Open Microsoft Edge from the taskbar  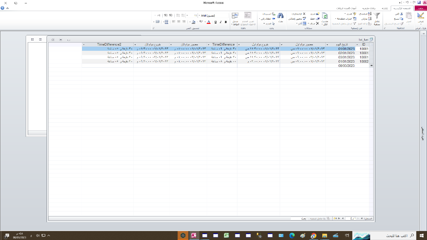[292, 235]
